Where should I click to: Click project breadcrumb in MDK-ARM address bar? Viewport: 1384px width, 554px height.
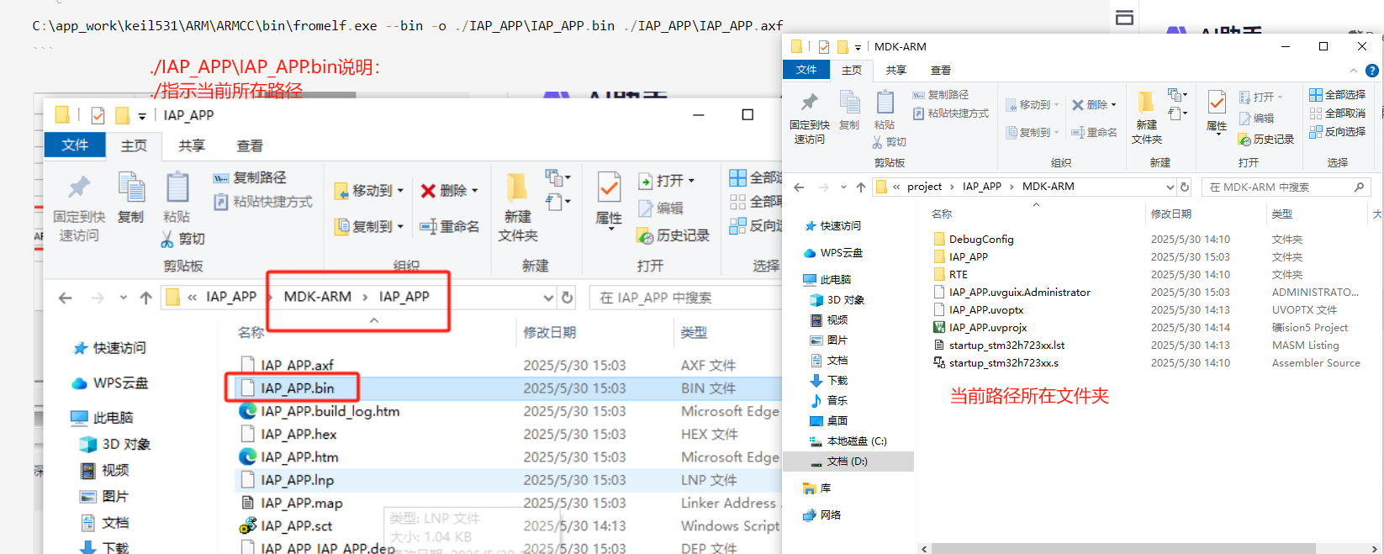pyautogui.click(x=924, y=187)
